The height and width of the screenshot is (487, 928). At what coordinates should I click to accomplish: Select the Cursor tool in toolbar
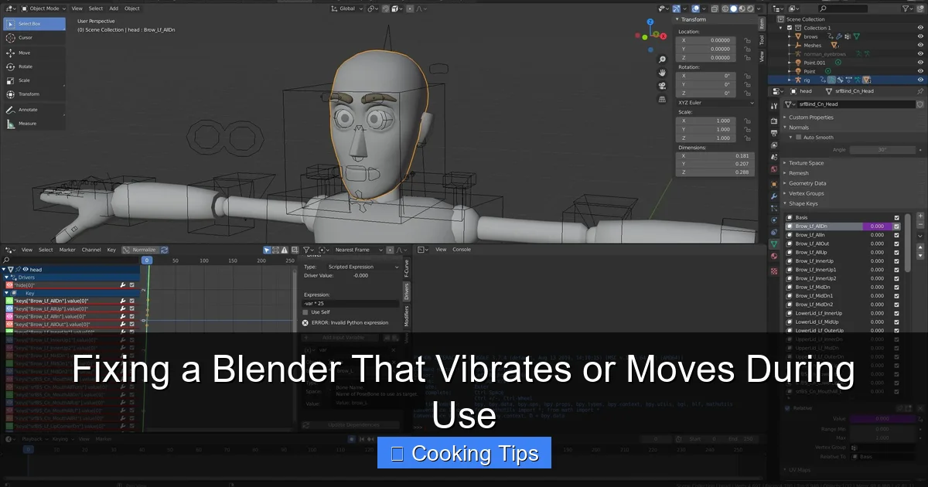click(26, 38)
